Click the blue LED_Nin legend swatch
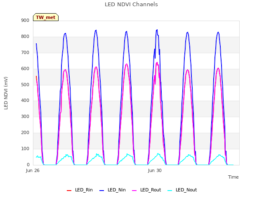264x198 pixels. pos(102,191)
